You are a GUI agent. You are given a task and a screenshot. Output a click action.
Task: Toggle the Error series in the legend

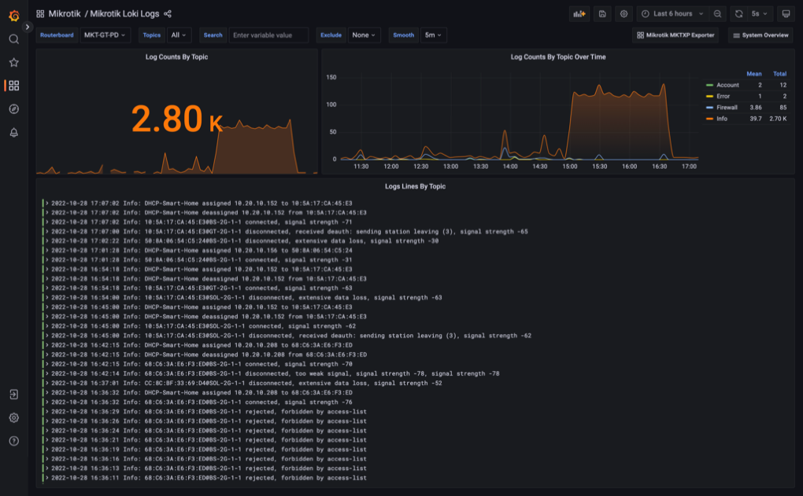point(723,96)
